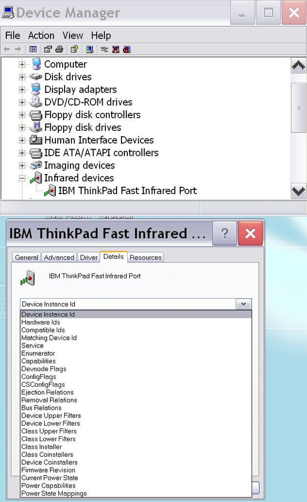
Task: Click the Disable device toolbar icon
Action: 126,49
